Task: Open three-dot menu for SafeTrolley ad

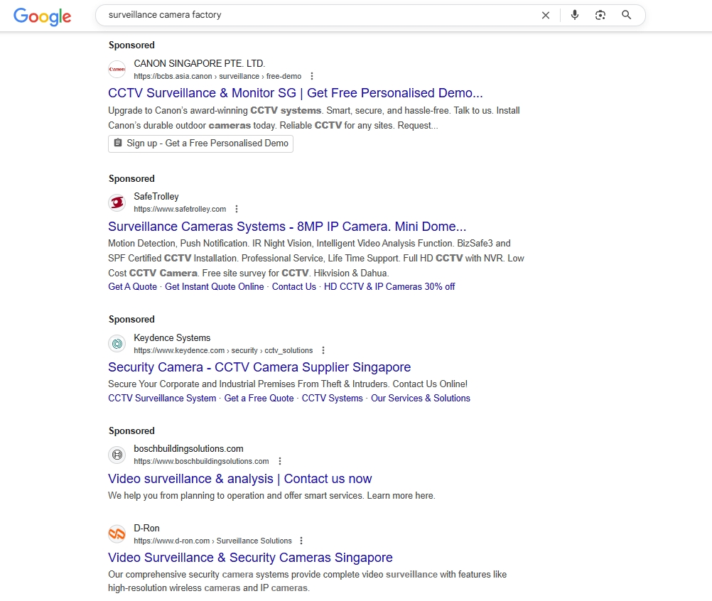Action: pos(236,209)
